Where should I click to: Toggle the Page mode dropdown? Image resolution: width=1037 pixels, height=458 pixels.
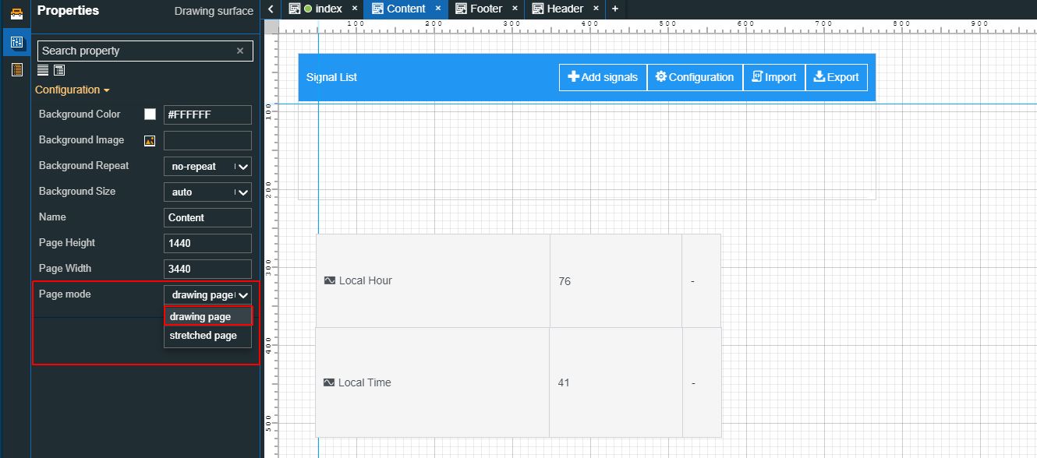click(x=207, y=295)
